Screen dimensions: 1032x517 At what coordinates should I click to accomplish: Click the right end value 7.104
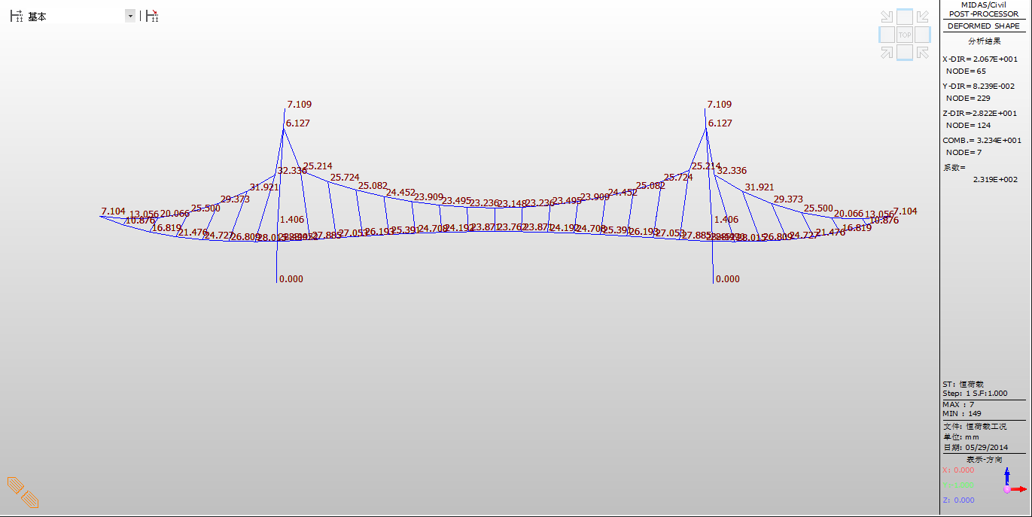906,211
